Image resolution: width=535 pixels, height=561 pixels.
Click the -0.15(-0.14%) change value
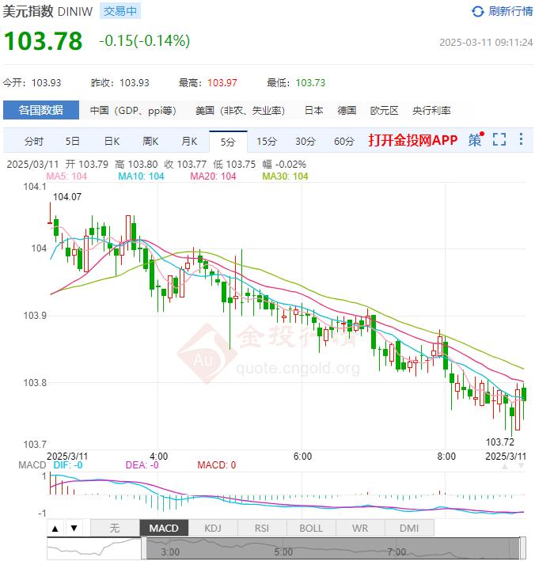point(144,40)
